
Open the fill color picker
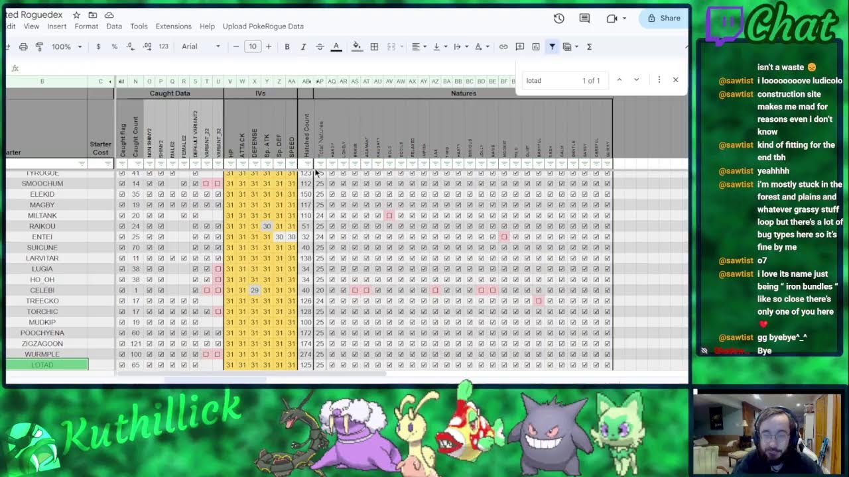(x=357, y=46)
